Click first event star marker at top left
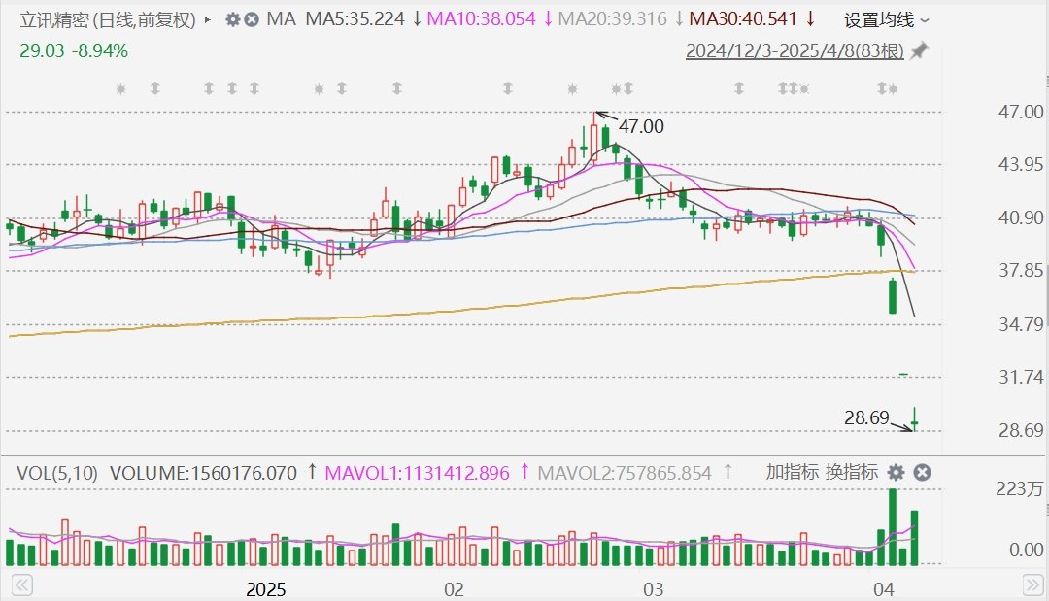Image resolution: width=1049 pixels, height=601 pixels. click(x=121, y=88)
